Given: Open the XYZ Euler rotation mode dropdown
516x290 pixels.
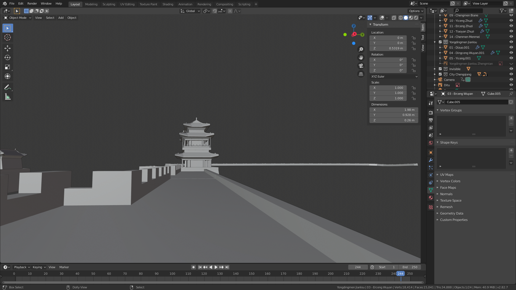Looking at the screenshot, I should pyautogui.click(x=394, y=77).
